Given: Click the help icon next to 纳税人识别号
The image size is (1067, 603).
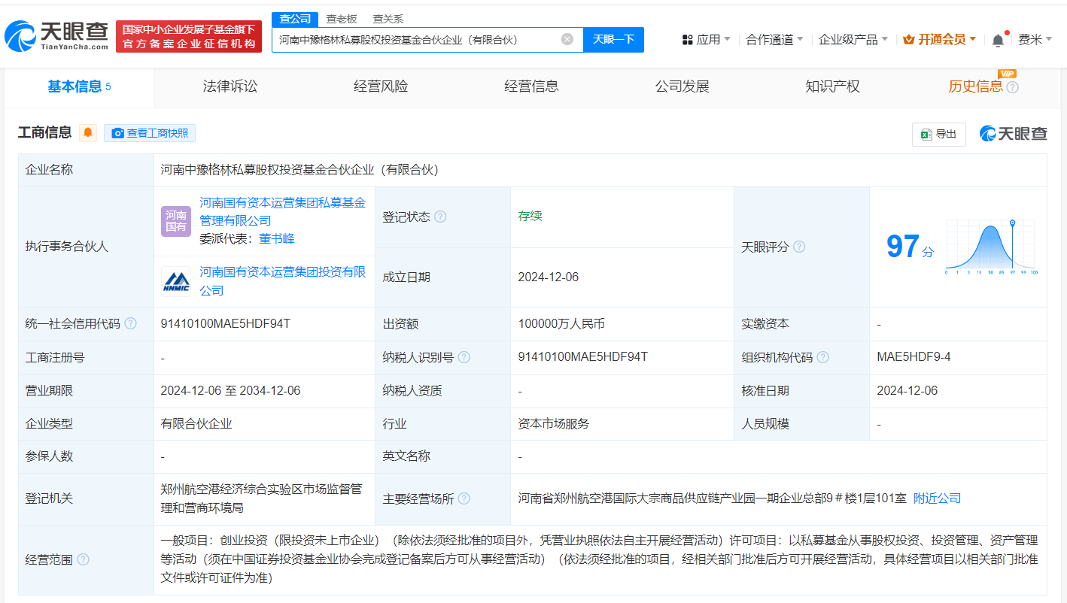Looking at the screenshot, I should [464, 357].
